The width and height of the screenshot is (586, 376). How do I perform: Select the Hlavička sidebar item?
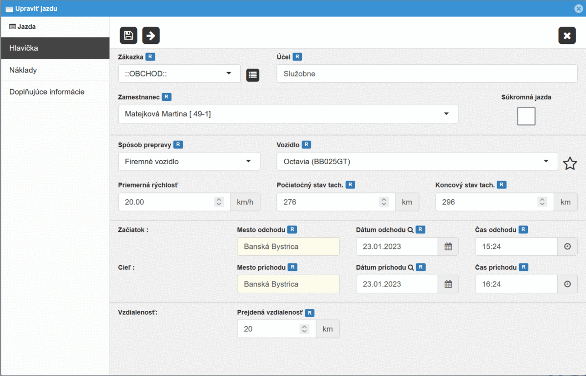pyautogui.click(x=23, y=48)
